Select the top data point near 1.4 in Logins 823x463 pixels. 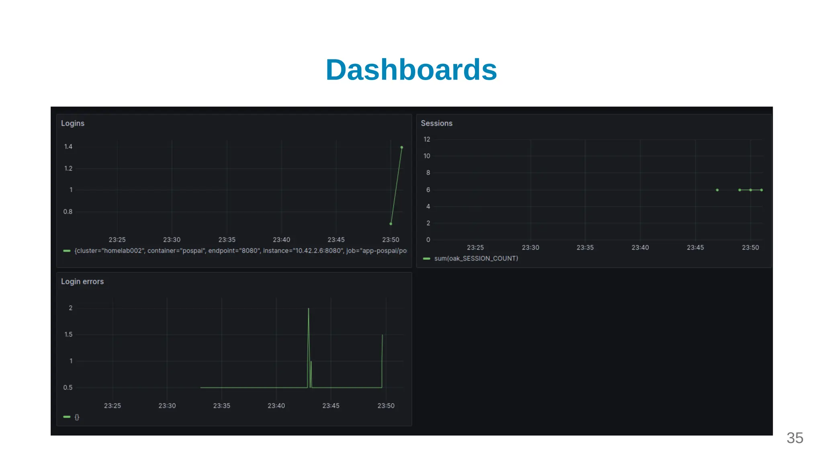point(401,148)
